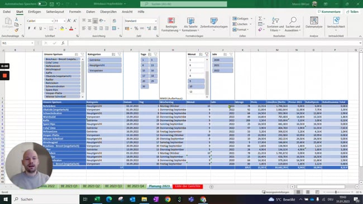Click the format painter brush icon
Image resolution: width=363 pixels, height=204 pixels.
16,30
